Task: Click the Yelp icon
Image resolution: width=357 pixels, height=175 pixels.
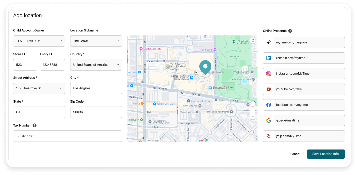Action: 269,136
